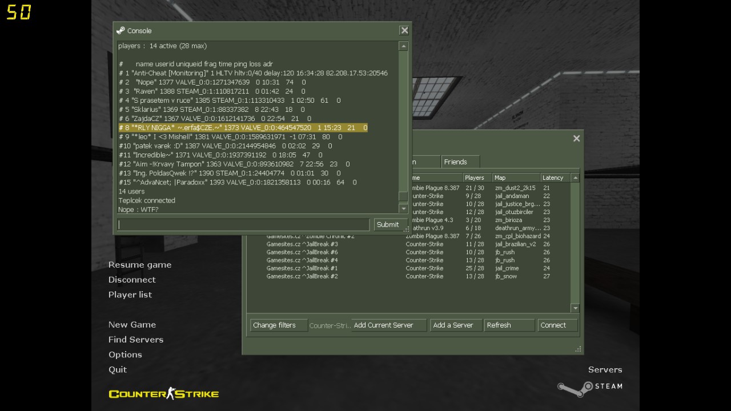Click the Console window resize grip
Screen dimensions: 731x411
pyautogui.click(x=407, y=230)
